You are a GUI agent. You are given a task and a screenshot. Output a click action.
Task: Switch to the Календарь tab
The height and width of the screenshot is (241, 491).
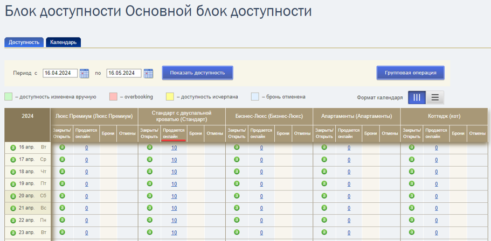pos(63,42)
